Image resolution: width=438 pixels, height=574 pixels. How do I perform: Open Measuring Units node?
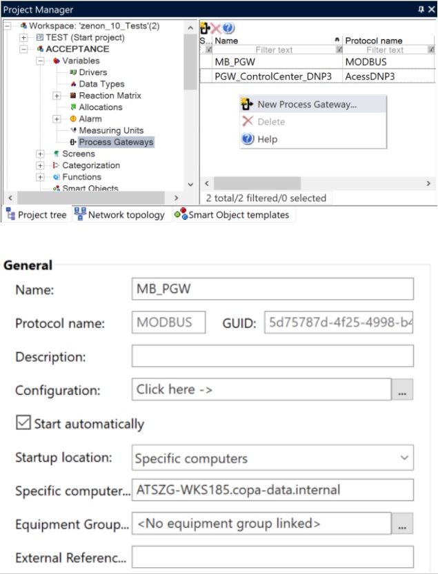110,131
